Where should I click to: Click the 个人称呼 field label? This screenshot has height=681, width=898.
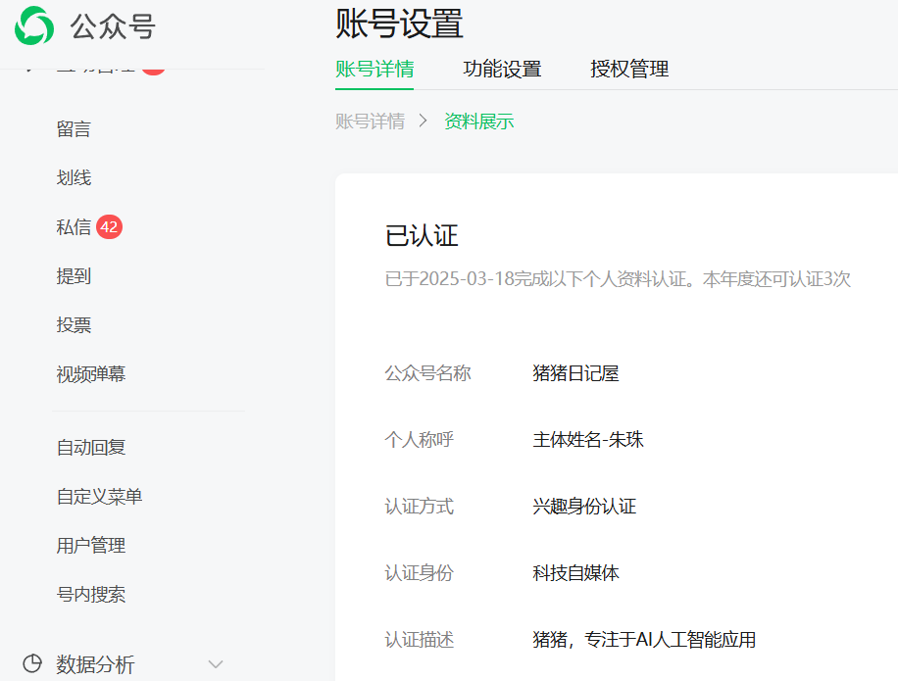pyautogui.click(x=420, y=440)
